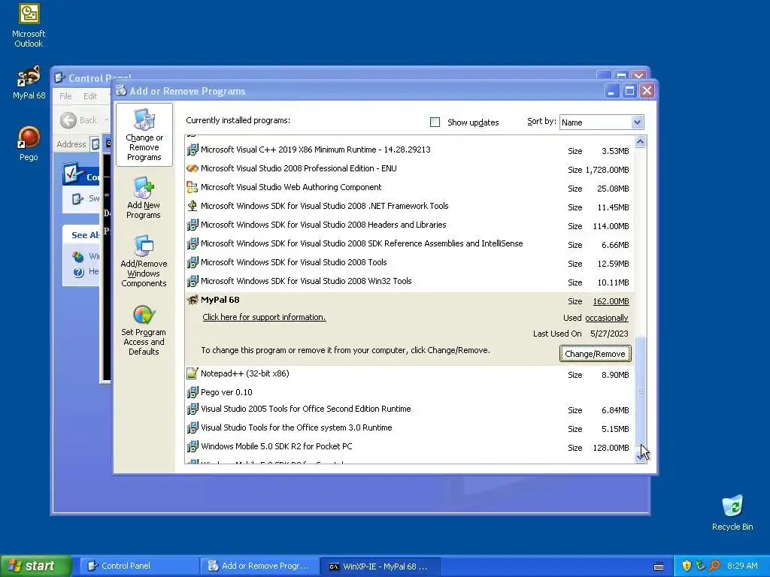Click the keyboard icon on taskbar
Image resolution: width=770 pixels, height=577 pixels.
click(x=659, y=566)
